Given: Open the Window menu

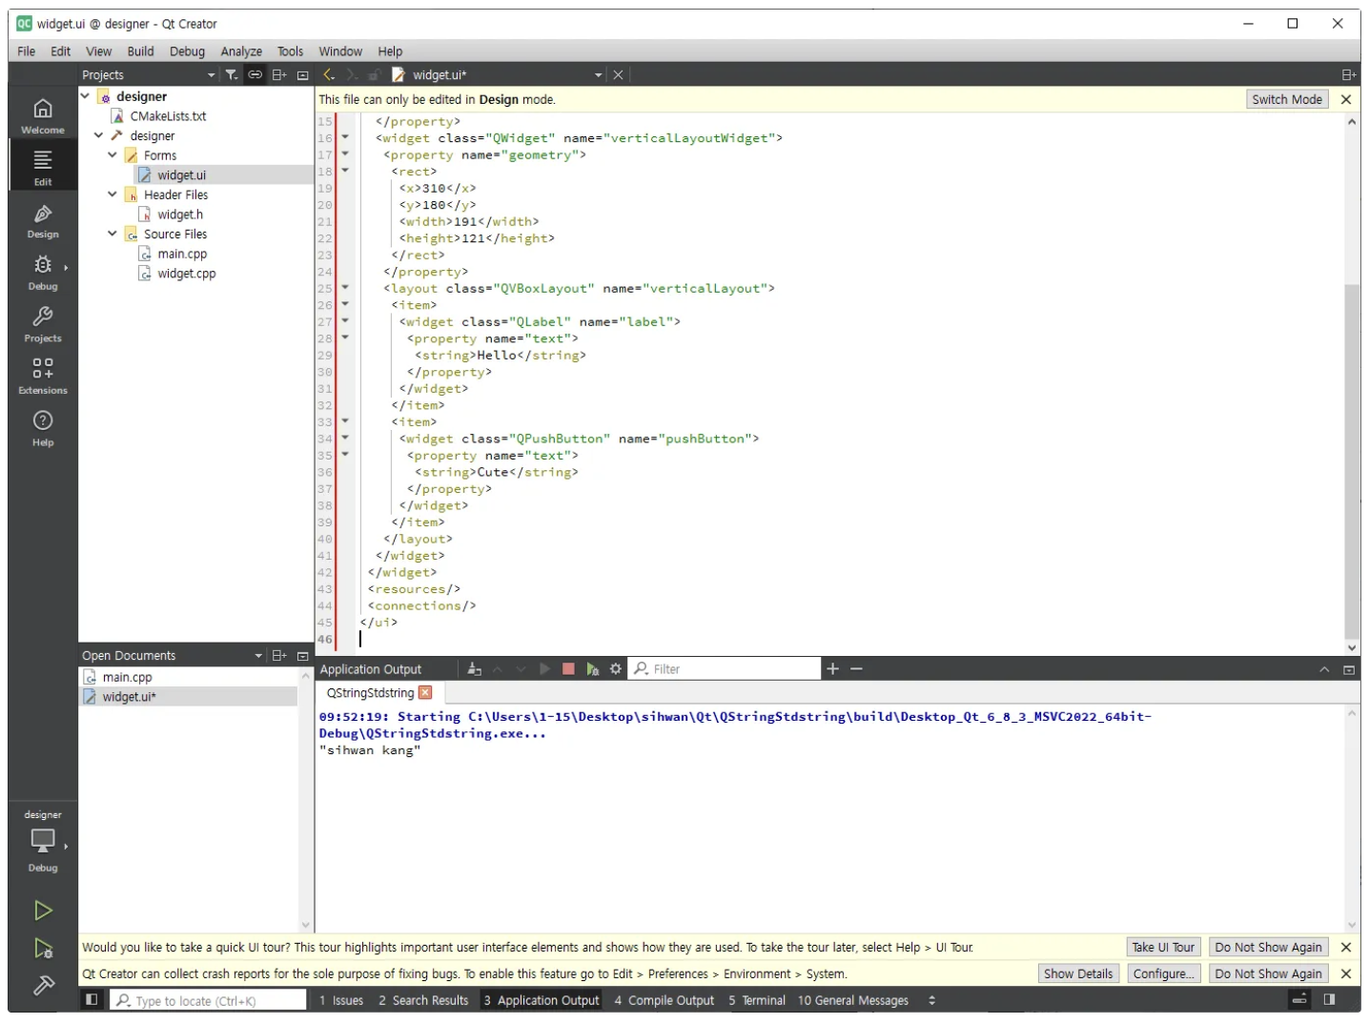Looking at the screenshot, I should click(340, 51).
